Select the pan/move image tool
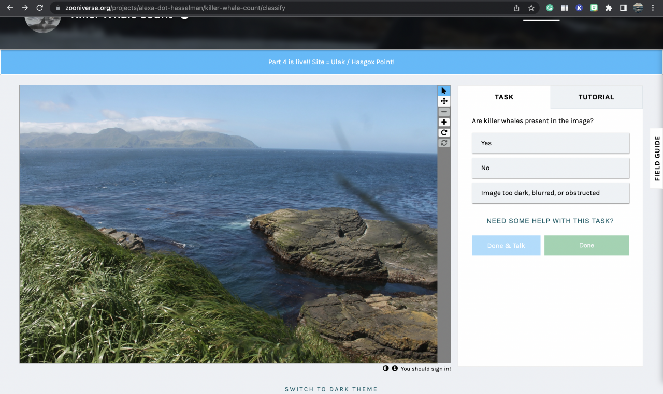Screen dimensions: 663x394 coord(444,101)
